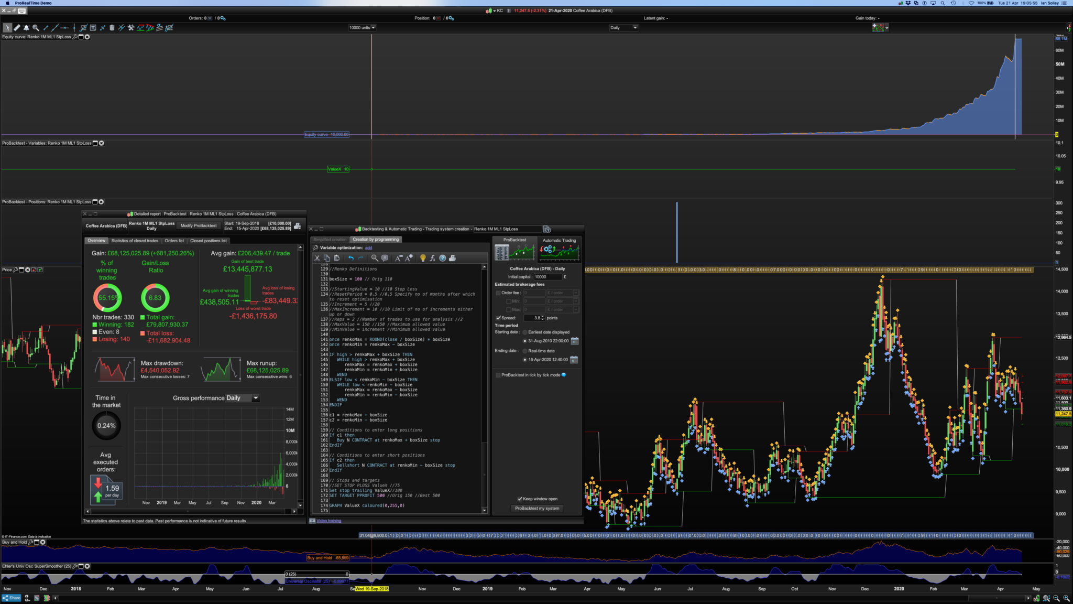
Task: Open the alert bell tool
Action: (x=26, y=28)
